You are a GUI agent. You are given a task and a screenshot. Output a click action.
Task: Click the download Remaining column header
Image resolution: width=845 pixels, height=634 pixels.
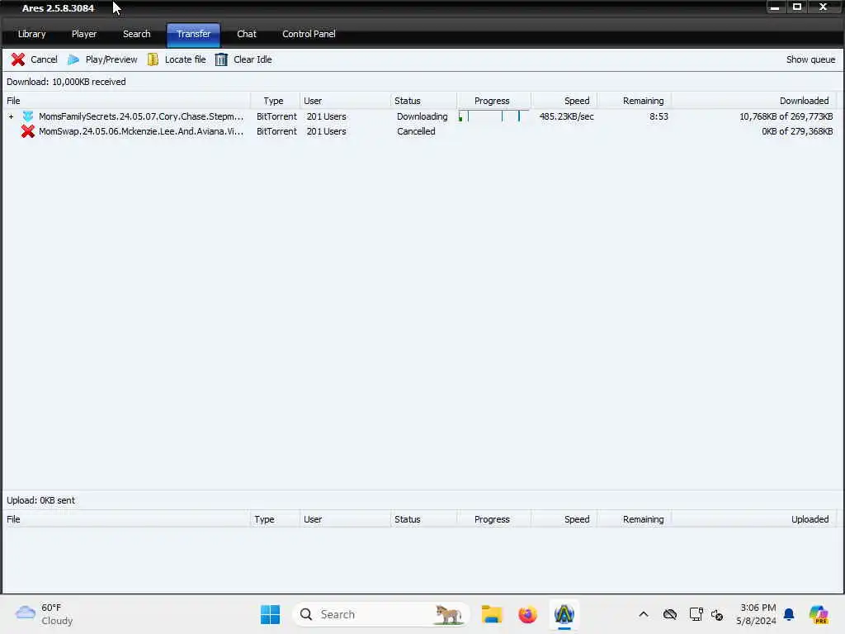click(x=635, y=101)
